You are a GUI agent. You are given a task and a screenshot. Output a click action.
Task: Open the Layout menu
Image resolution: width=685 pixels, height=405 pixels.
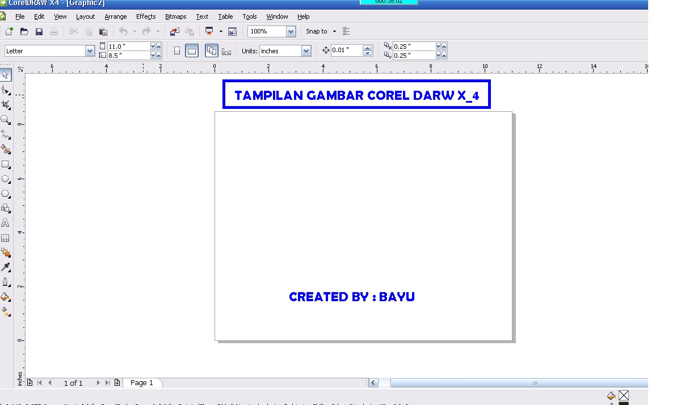[x=86, y=16]
